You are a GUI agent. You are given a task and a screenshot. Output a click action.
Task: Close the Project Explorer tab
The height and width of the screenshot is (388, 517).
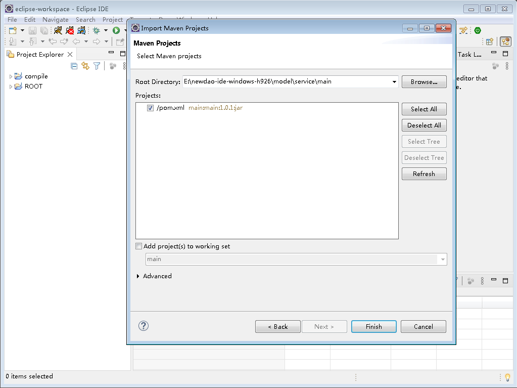[70, 55]
